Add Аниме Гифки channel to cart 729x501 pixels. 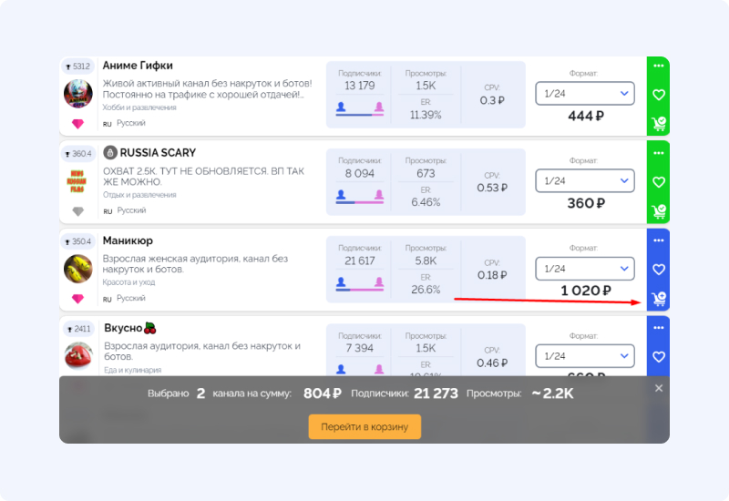click(659, 124)
